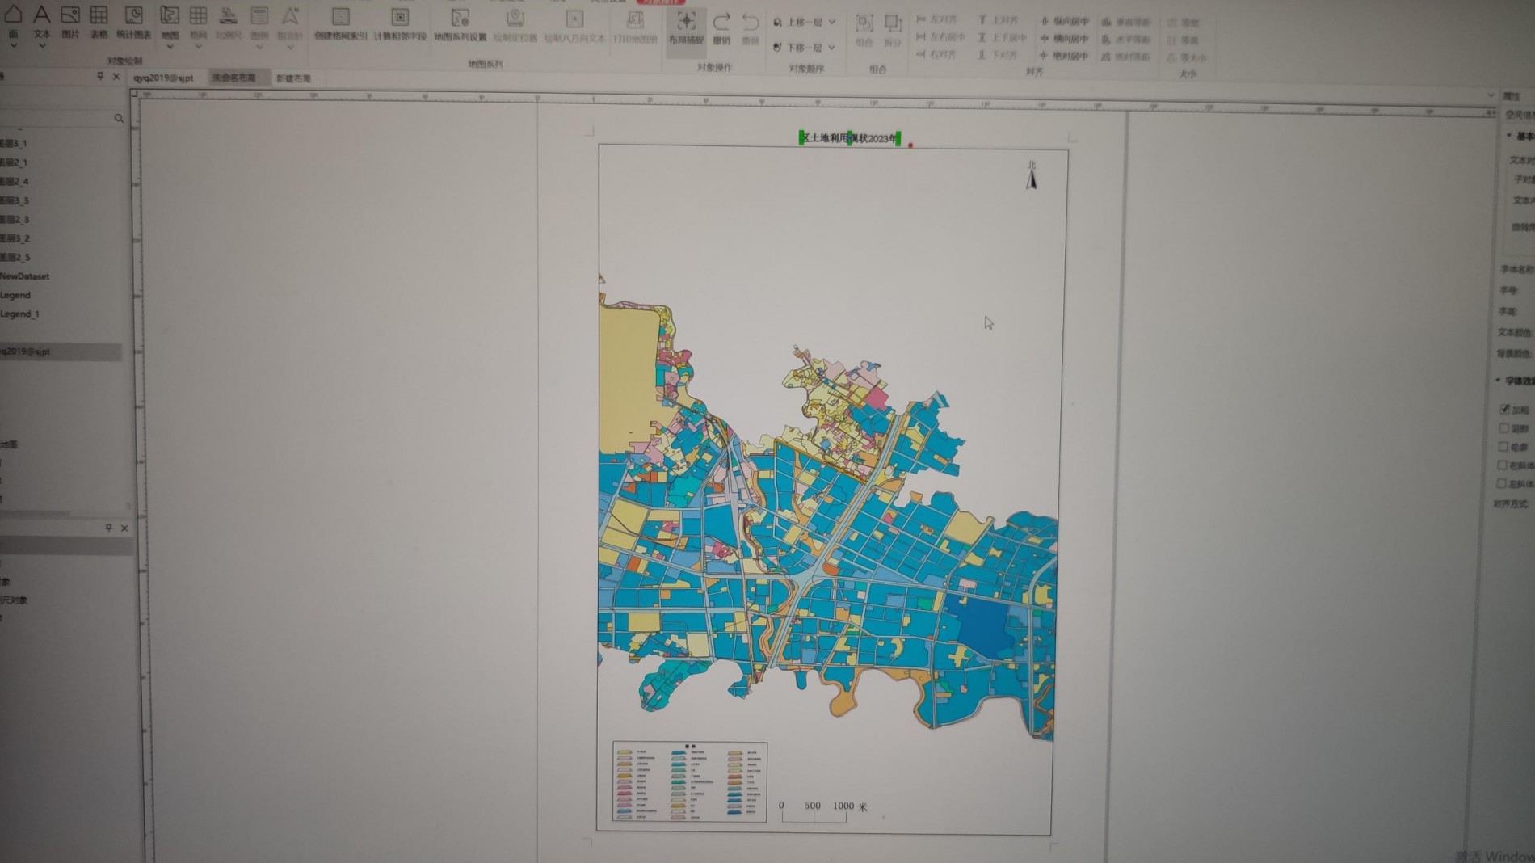
Task: Switch to the qyq2019@sjpt tab
Action: 163,78
